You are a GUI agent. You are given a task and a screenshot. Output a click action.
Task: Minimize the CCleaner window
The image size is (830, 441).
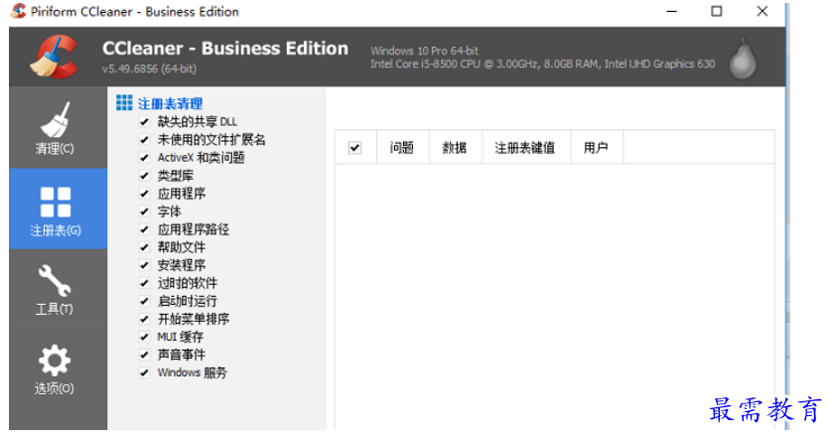tap(672, 11)
